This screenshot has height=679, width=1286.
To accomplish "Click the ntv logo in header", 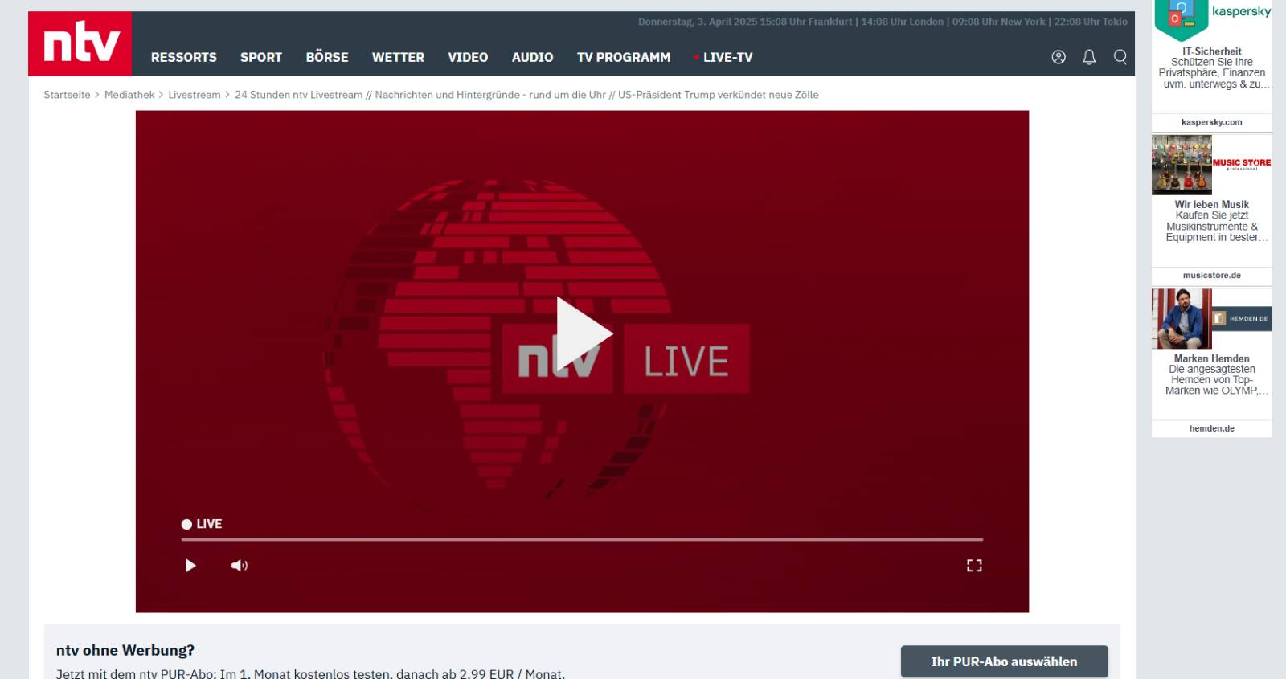I will [x=80, y=44].
